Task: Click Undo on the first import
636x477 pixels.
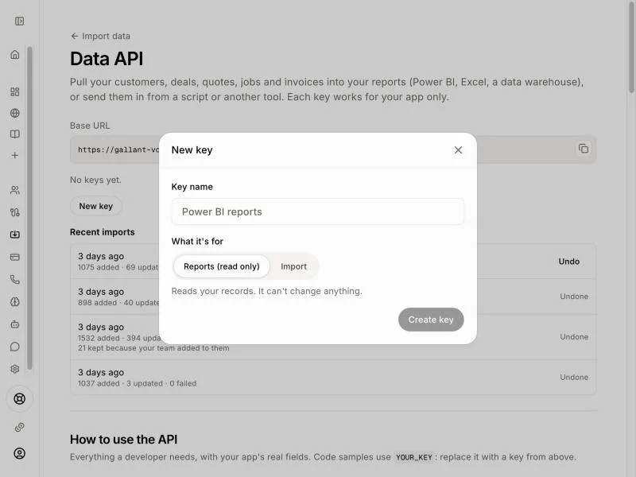Action: click(x=568, y=262)
